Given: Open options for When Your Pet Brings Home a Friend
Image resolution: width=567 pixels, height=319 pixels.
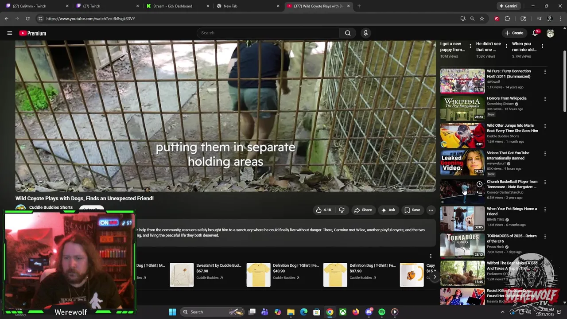Looking at the screenshot, I should click(545, 209).
